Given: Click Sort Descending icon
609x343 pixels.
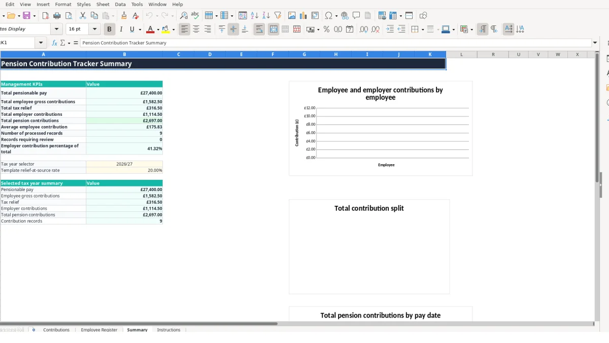Looking at the screenshot, I should click(266, 16).
